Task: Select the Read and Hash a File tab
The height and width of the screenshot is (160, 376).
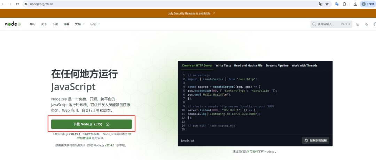Action: tap(248, 65)
